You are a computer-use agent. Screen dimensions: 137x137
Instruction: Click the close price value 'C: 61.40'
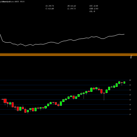[50, 9]
